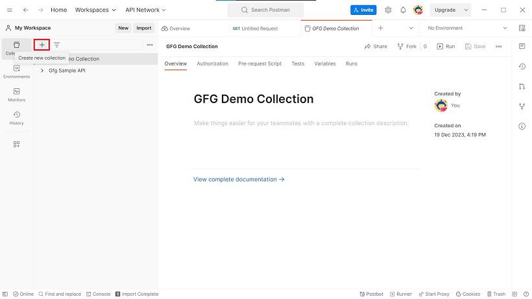Create new collection with plus icon
Viewport: 532px width, 299px height.
pos(42,45)
